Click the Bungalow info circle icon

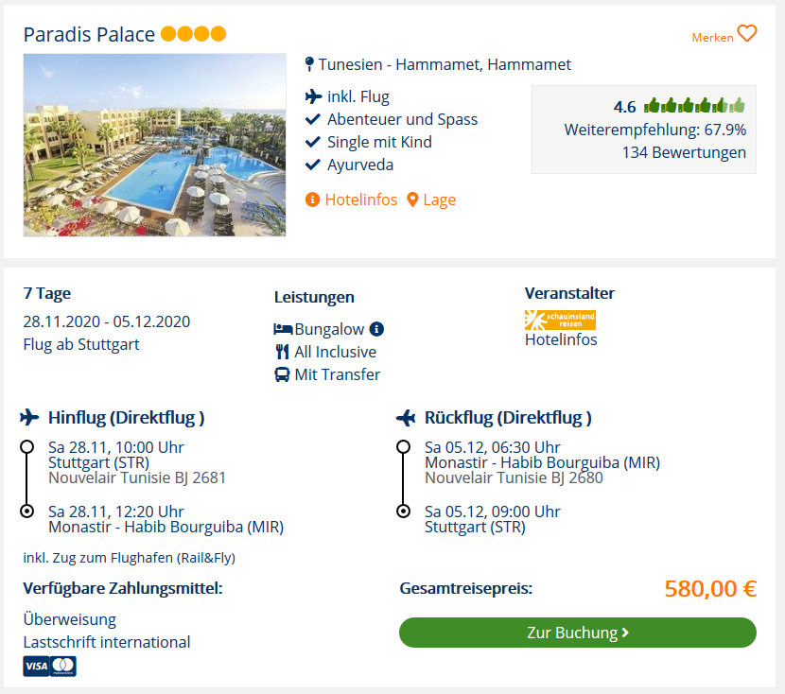point(376,329)
